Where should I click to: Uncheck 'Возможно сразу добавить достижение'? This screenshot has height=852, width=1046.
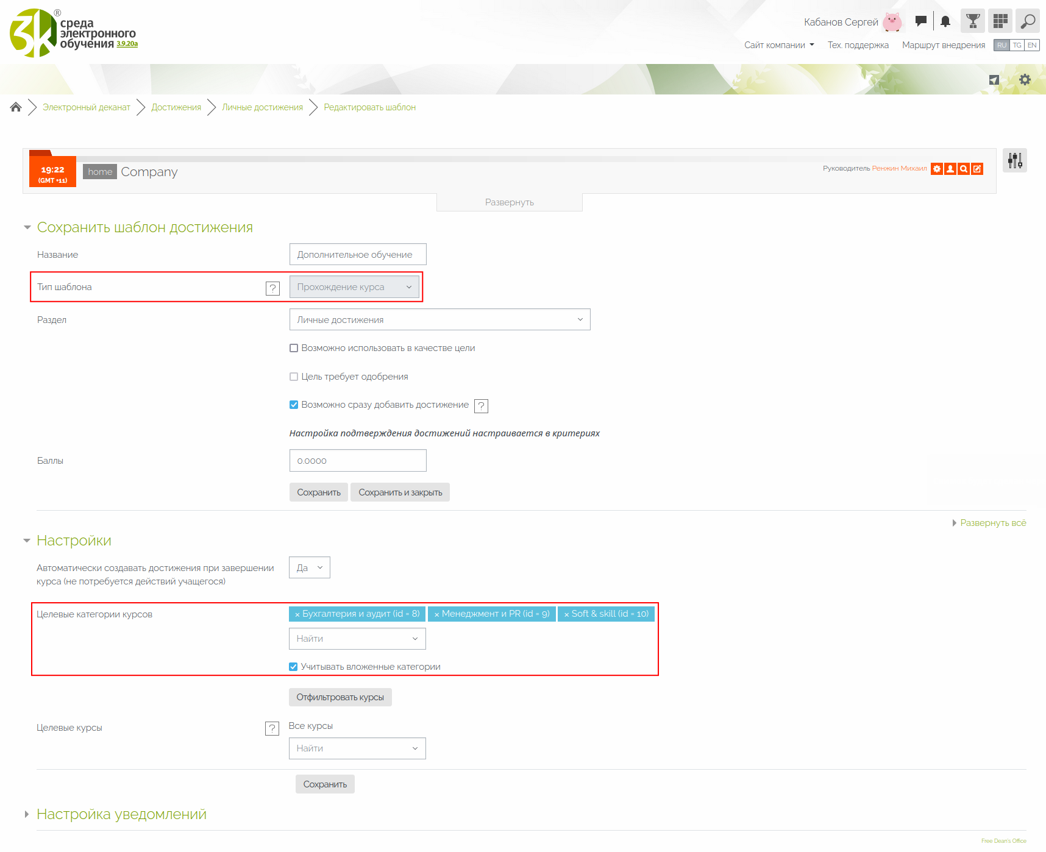tap(294, 405)
